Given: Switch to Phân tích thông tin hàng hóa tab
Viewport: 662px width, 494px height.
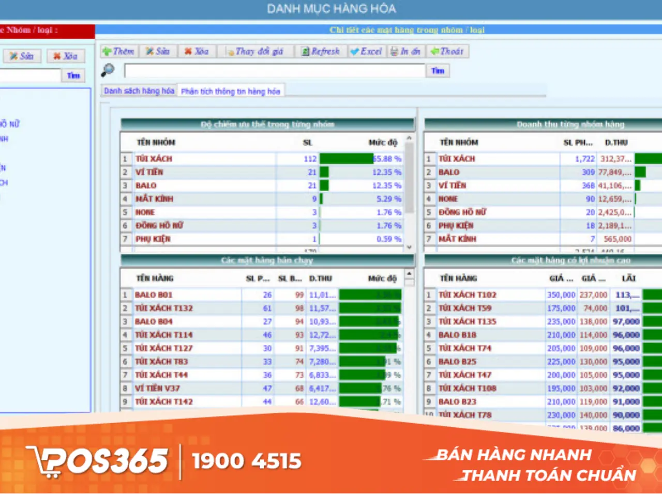Looking at the screenshot, I should point(231,91).
